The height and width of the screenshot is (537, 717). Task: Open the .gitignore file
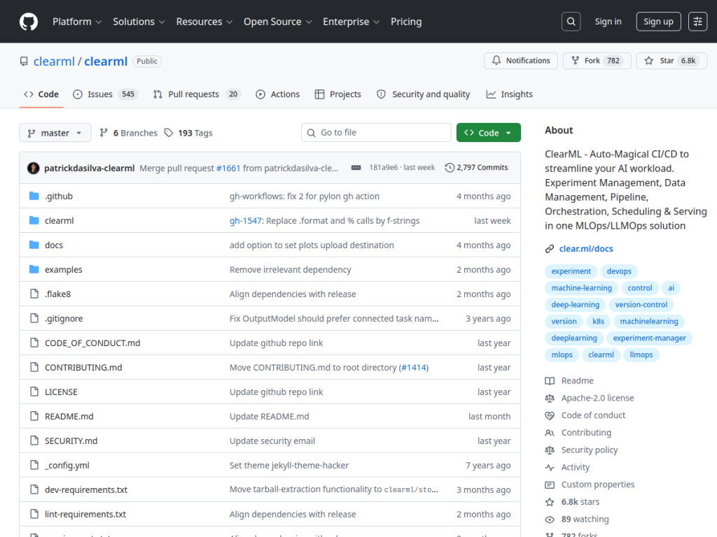64,318
